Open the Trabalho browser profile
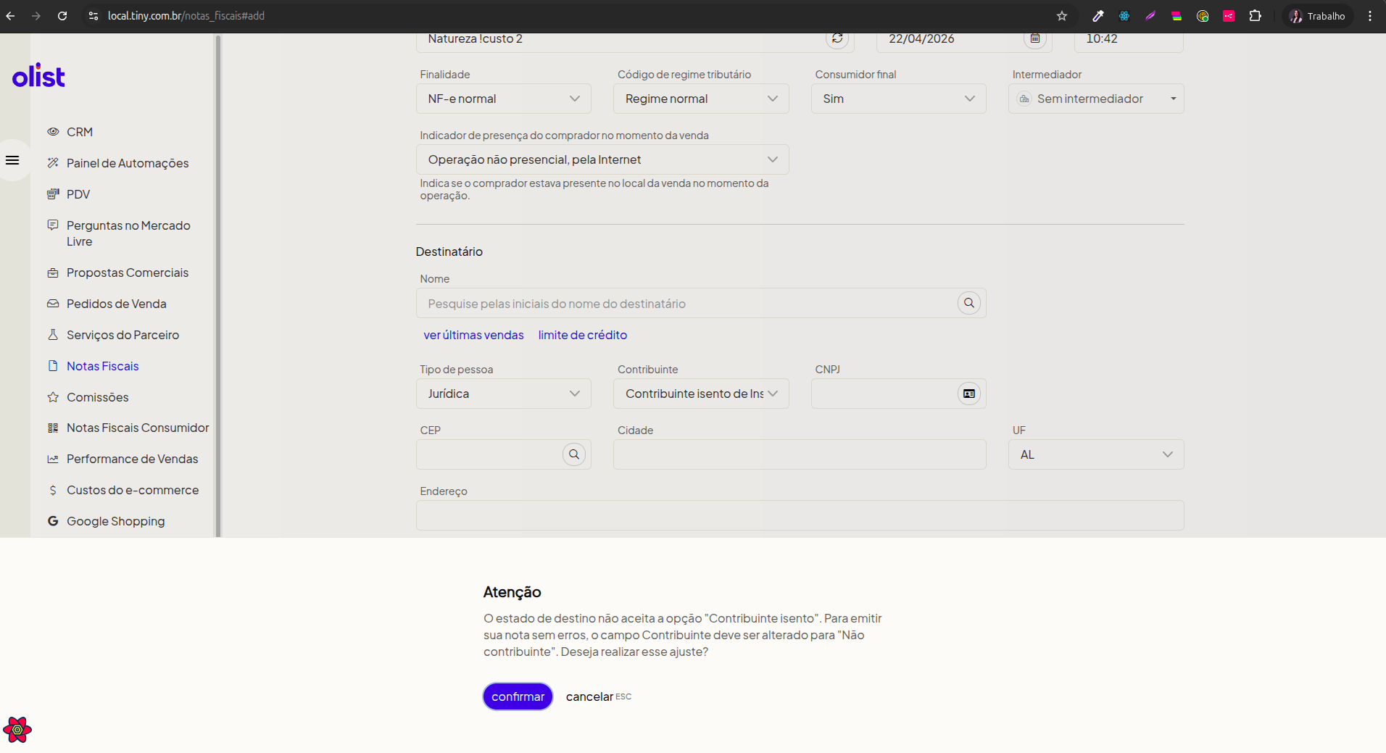 (1318, 16)
